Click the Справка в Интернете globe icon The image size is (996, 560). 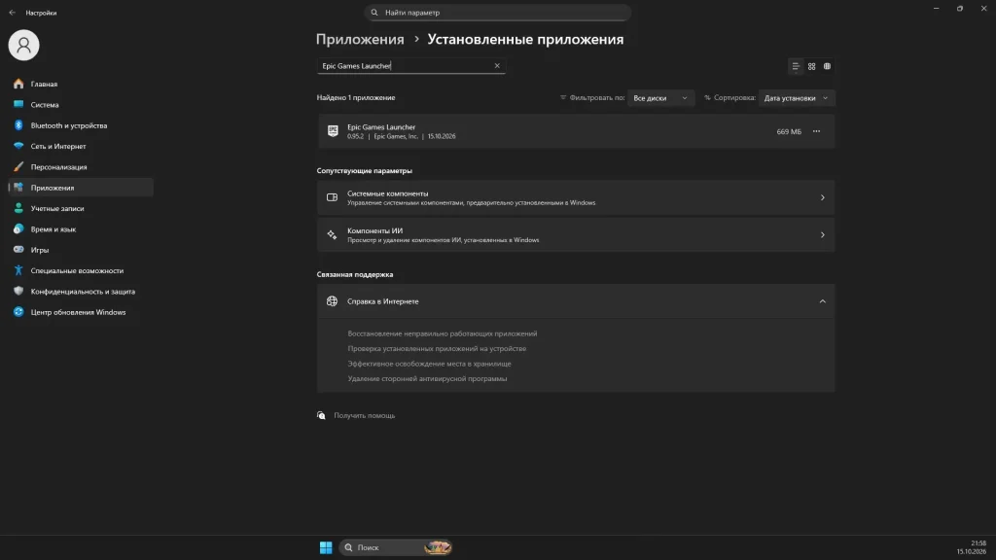pyautogui.click(x=332, y=301)
